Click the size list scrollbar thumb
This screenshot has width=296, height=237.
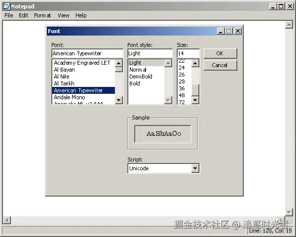195,90
